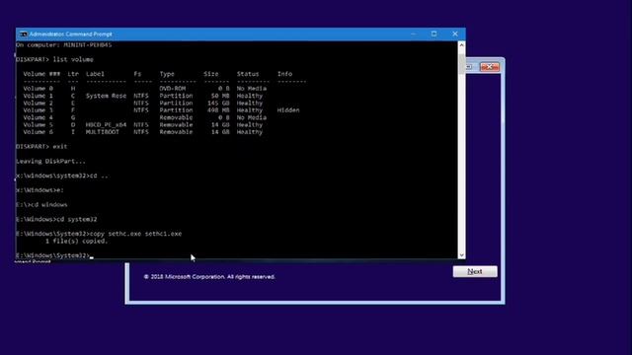The height and width of the screenshot is (355, 632).
Task: Click the console vertical scrollbar thumb
Action: coord(461,64)
